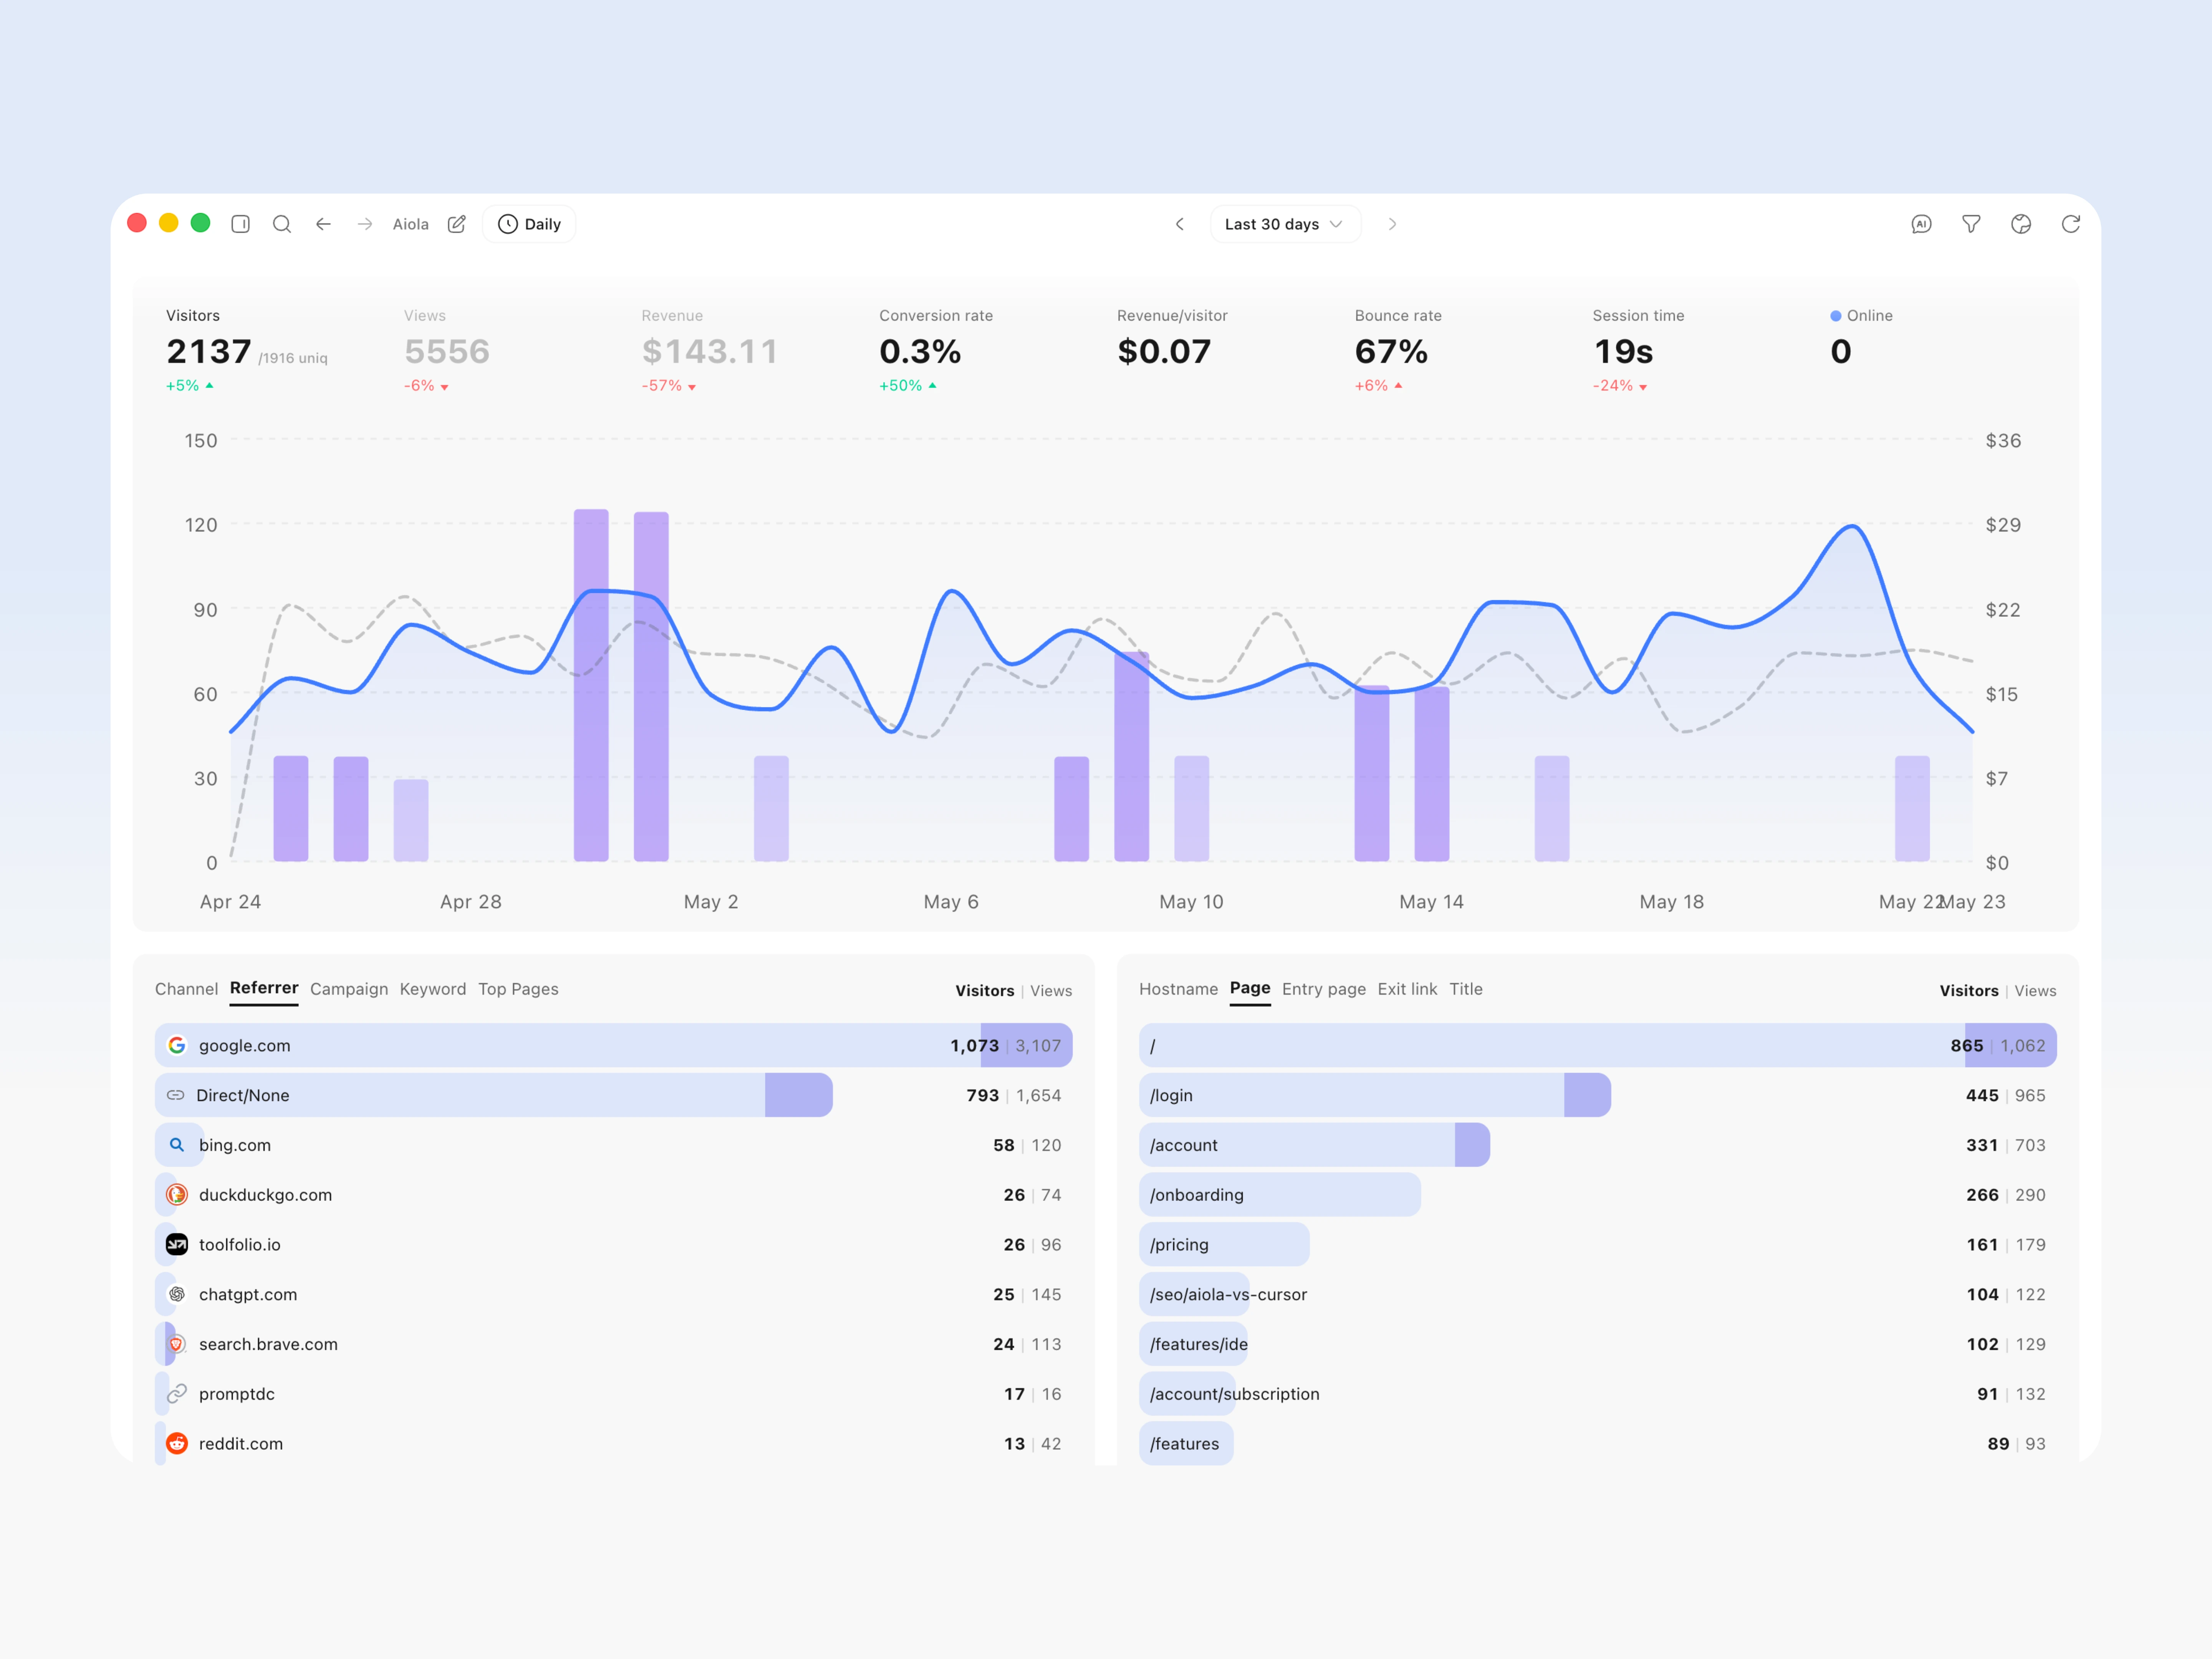
Task: Select the /onboarding page row
Action: [x=1598, y=1195]
